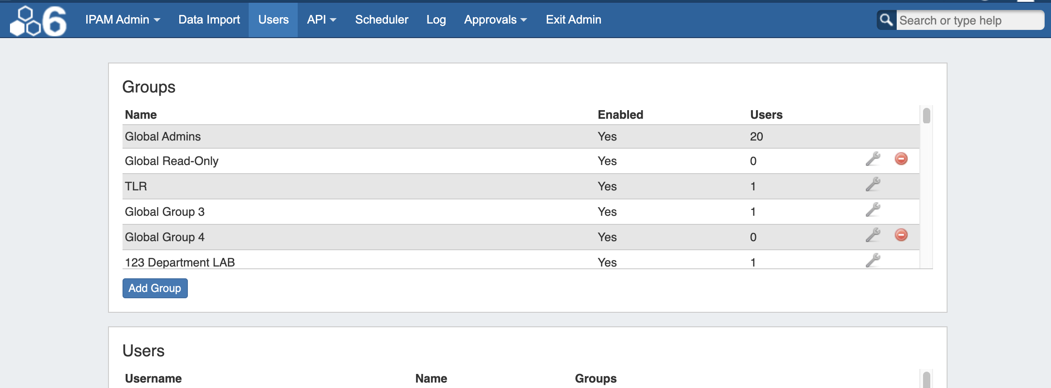This screenshot has width=1051, height=388.
Task: Edit Global Read-Only group via wrench icon
Action: click(872, 159)
